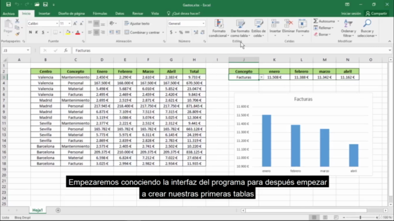Open the Rellenar fill dropdown
The height and width of the screenshot is (221, 394).
(x=324, y=28)
